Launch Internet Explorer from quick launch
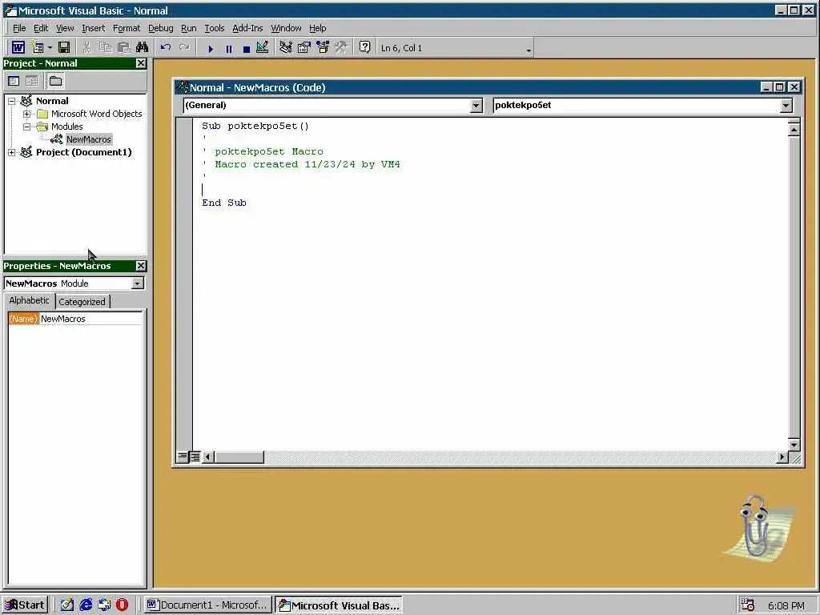 coord(86,605)
